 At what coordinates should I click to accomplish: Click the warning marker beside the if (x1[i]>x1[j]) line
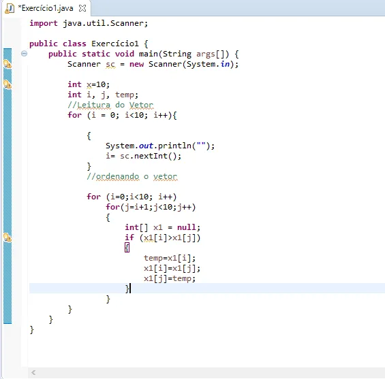[x=7, y=237]
